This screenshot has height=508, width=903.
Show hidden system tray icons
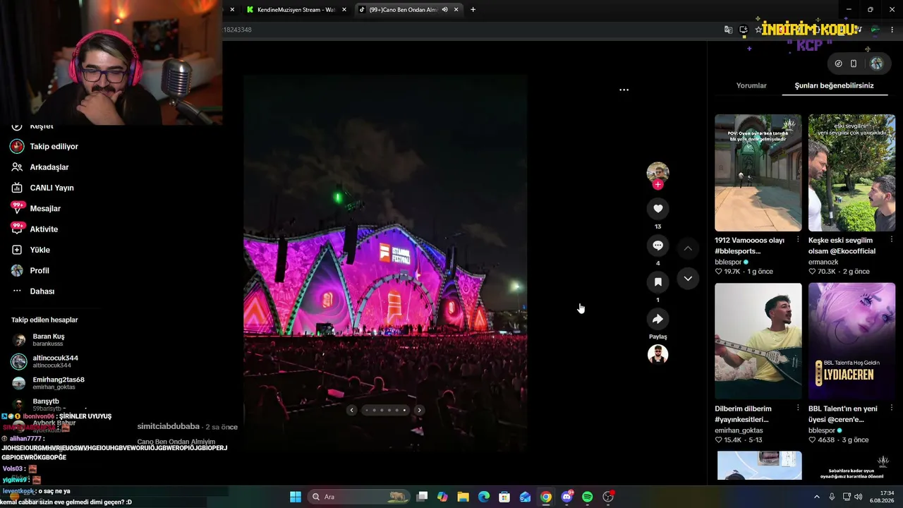click(817, 497)
